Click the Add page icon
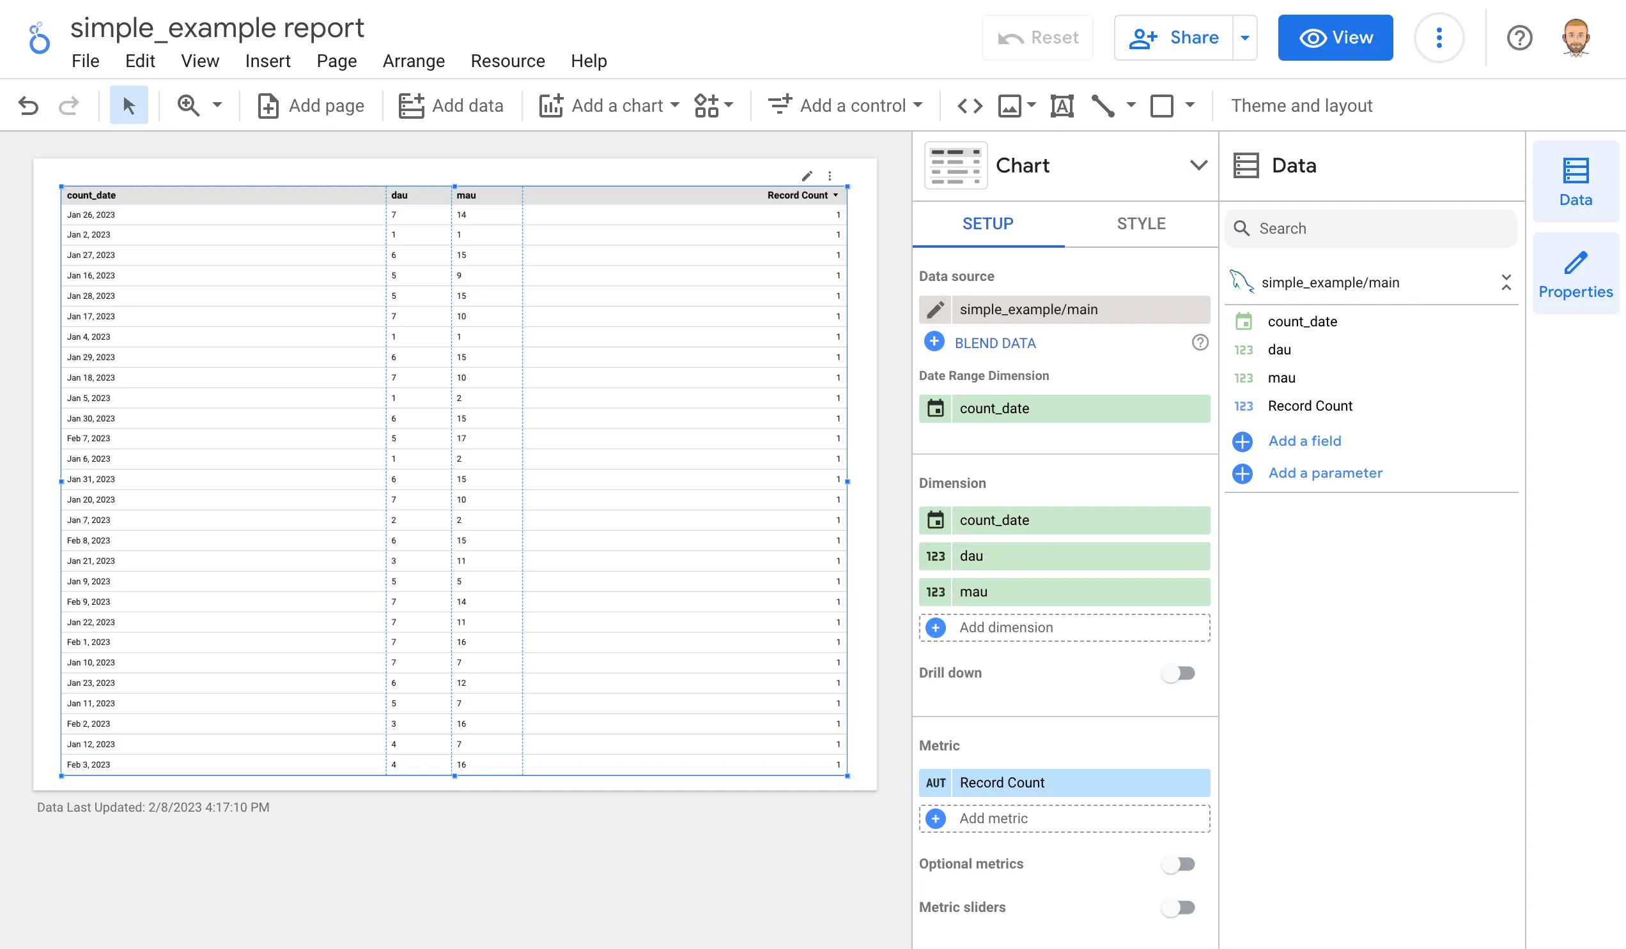This screenshot has height=949, width=1626. tap(269, 105)
